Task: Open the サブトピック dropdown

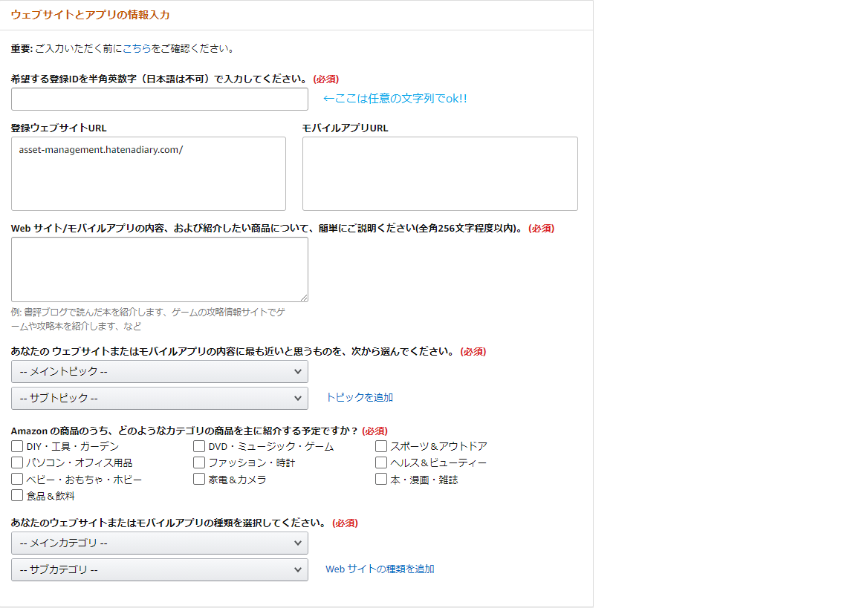Action: point(159,398)
